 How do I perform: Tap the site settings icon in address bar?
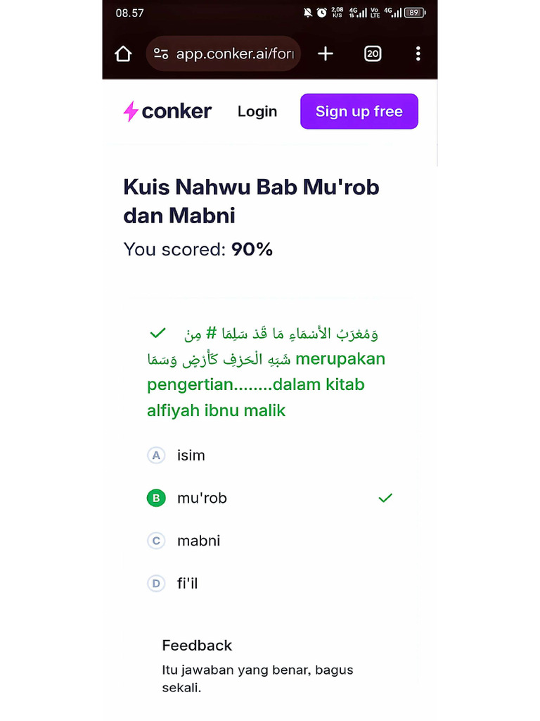click(161, 54)
